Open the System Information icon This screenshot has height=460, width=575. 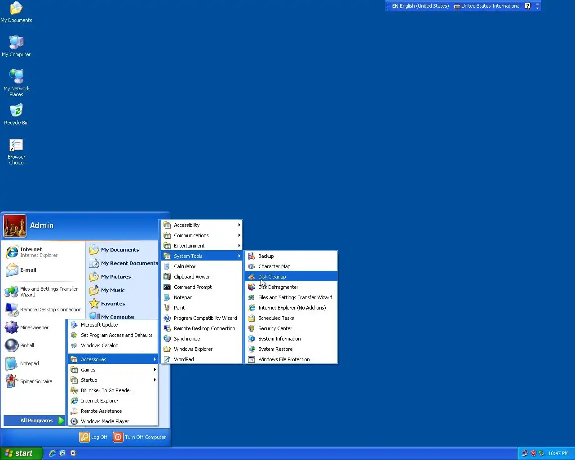(252, 339)
